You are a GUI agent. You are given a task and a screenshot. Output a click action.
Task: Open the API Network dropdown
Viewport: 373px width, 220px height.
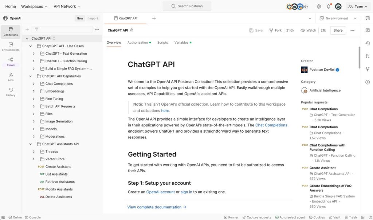click(67, 7)
